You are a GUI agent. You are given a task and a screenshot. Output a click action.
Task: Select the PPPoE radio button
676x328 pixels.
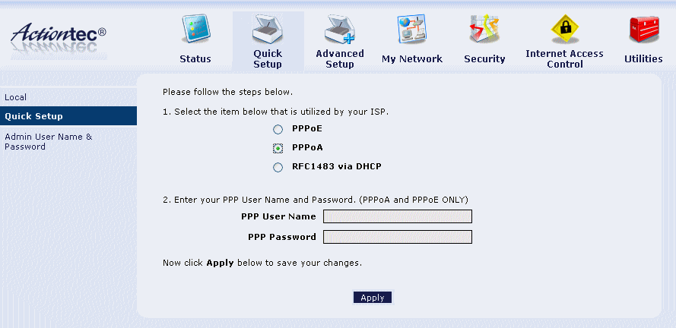278,129
